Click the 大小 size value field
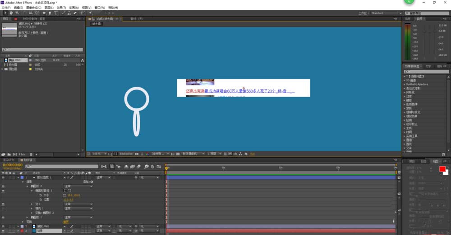This screenshot has width=451, height=235. [74, 195]
